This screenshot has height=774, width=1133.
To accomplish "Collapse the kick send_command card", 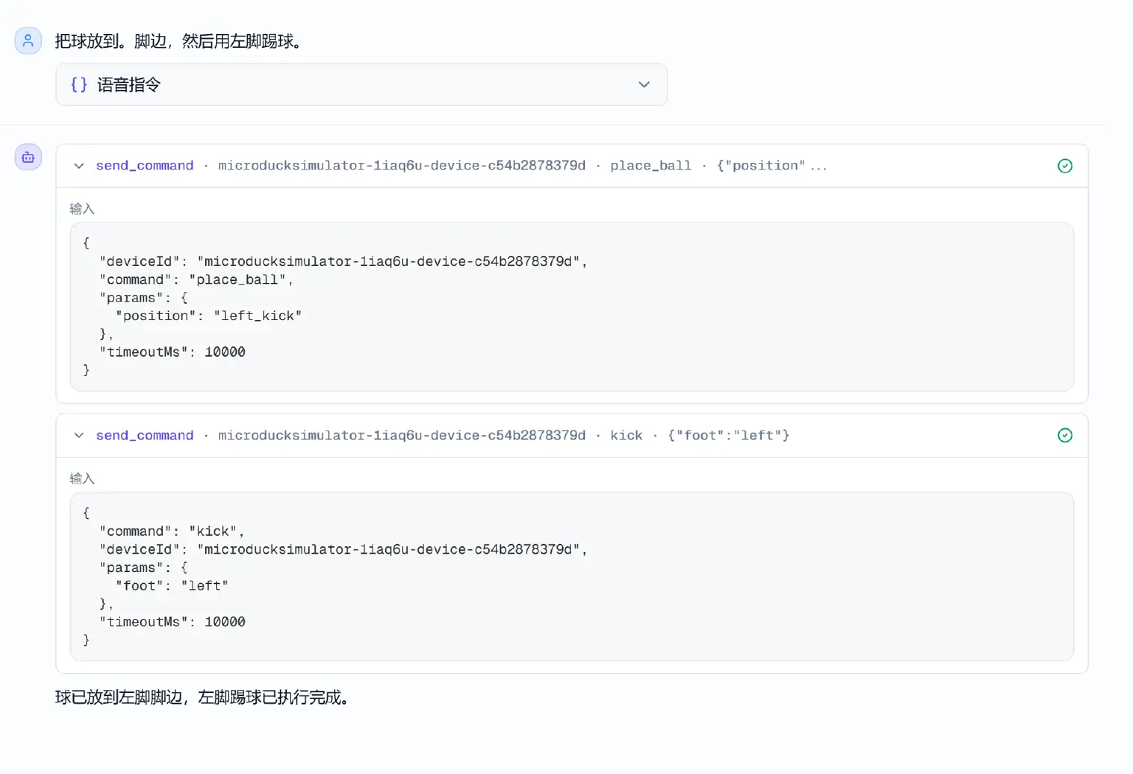I will click(x=79, y=436).
